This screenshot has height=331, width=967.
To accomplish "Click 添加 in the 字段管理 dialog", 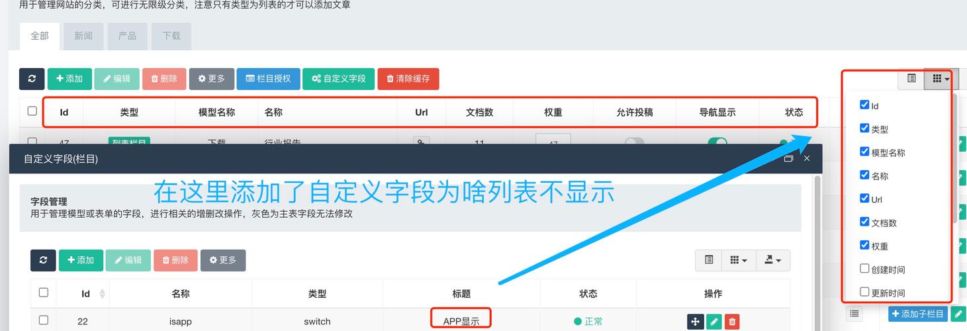I will (x=81, y=260).
